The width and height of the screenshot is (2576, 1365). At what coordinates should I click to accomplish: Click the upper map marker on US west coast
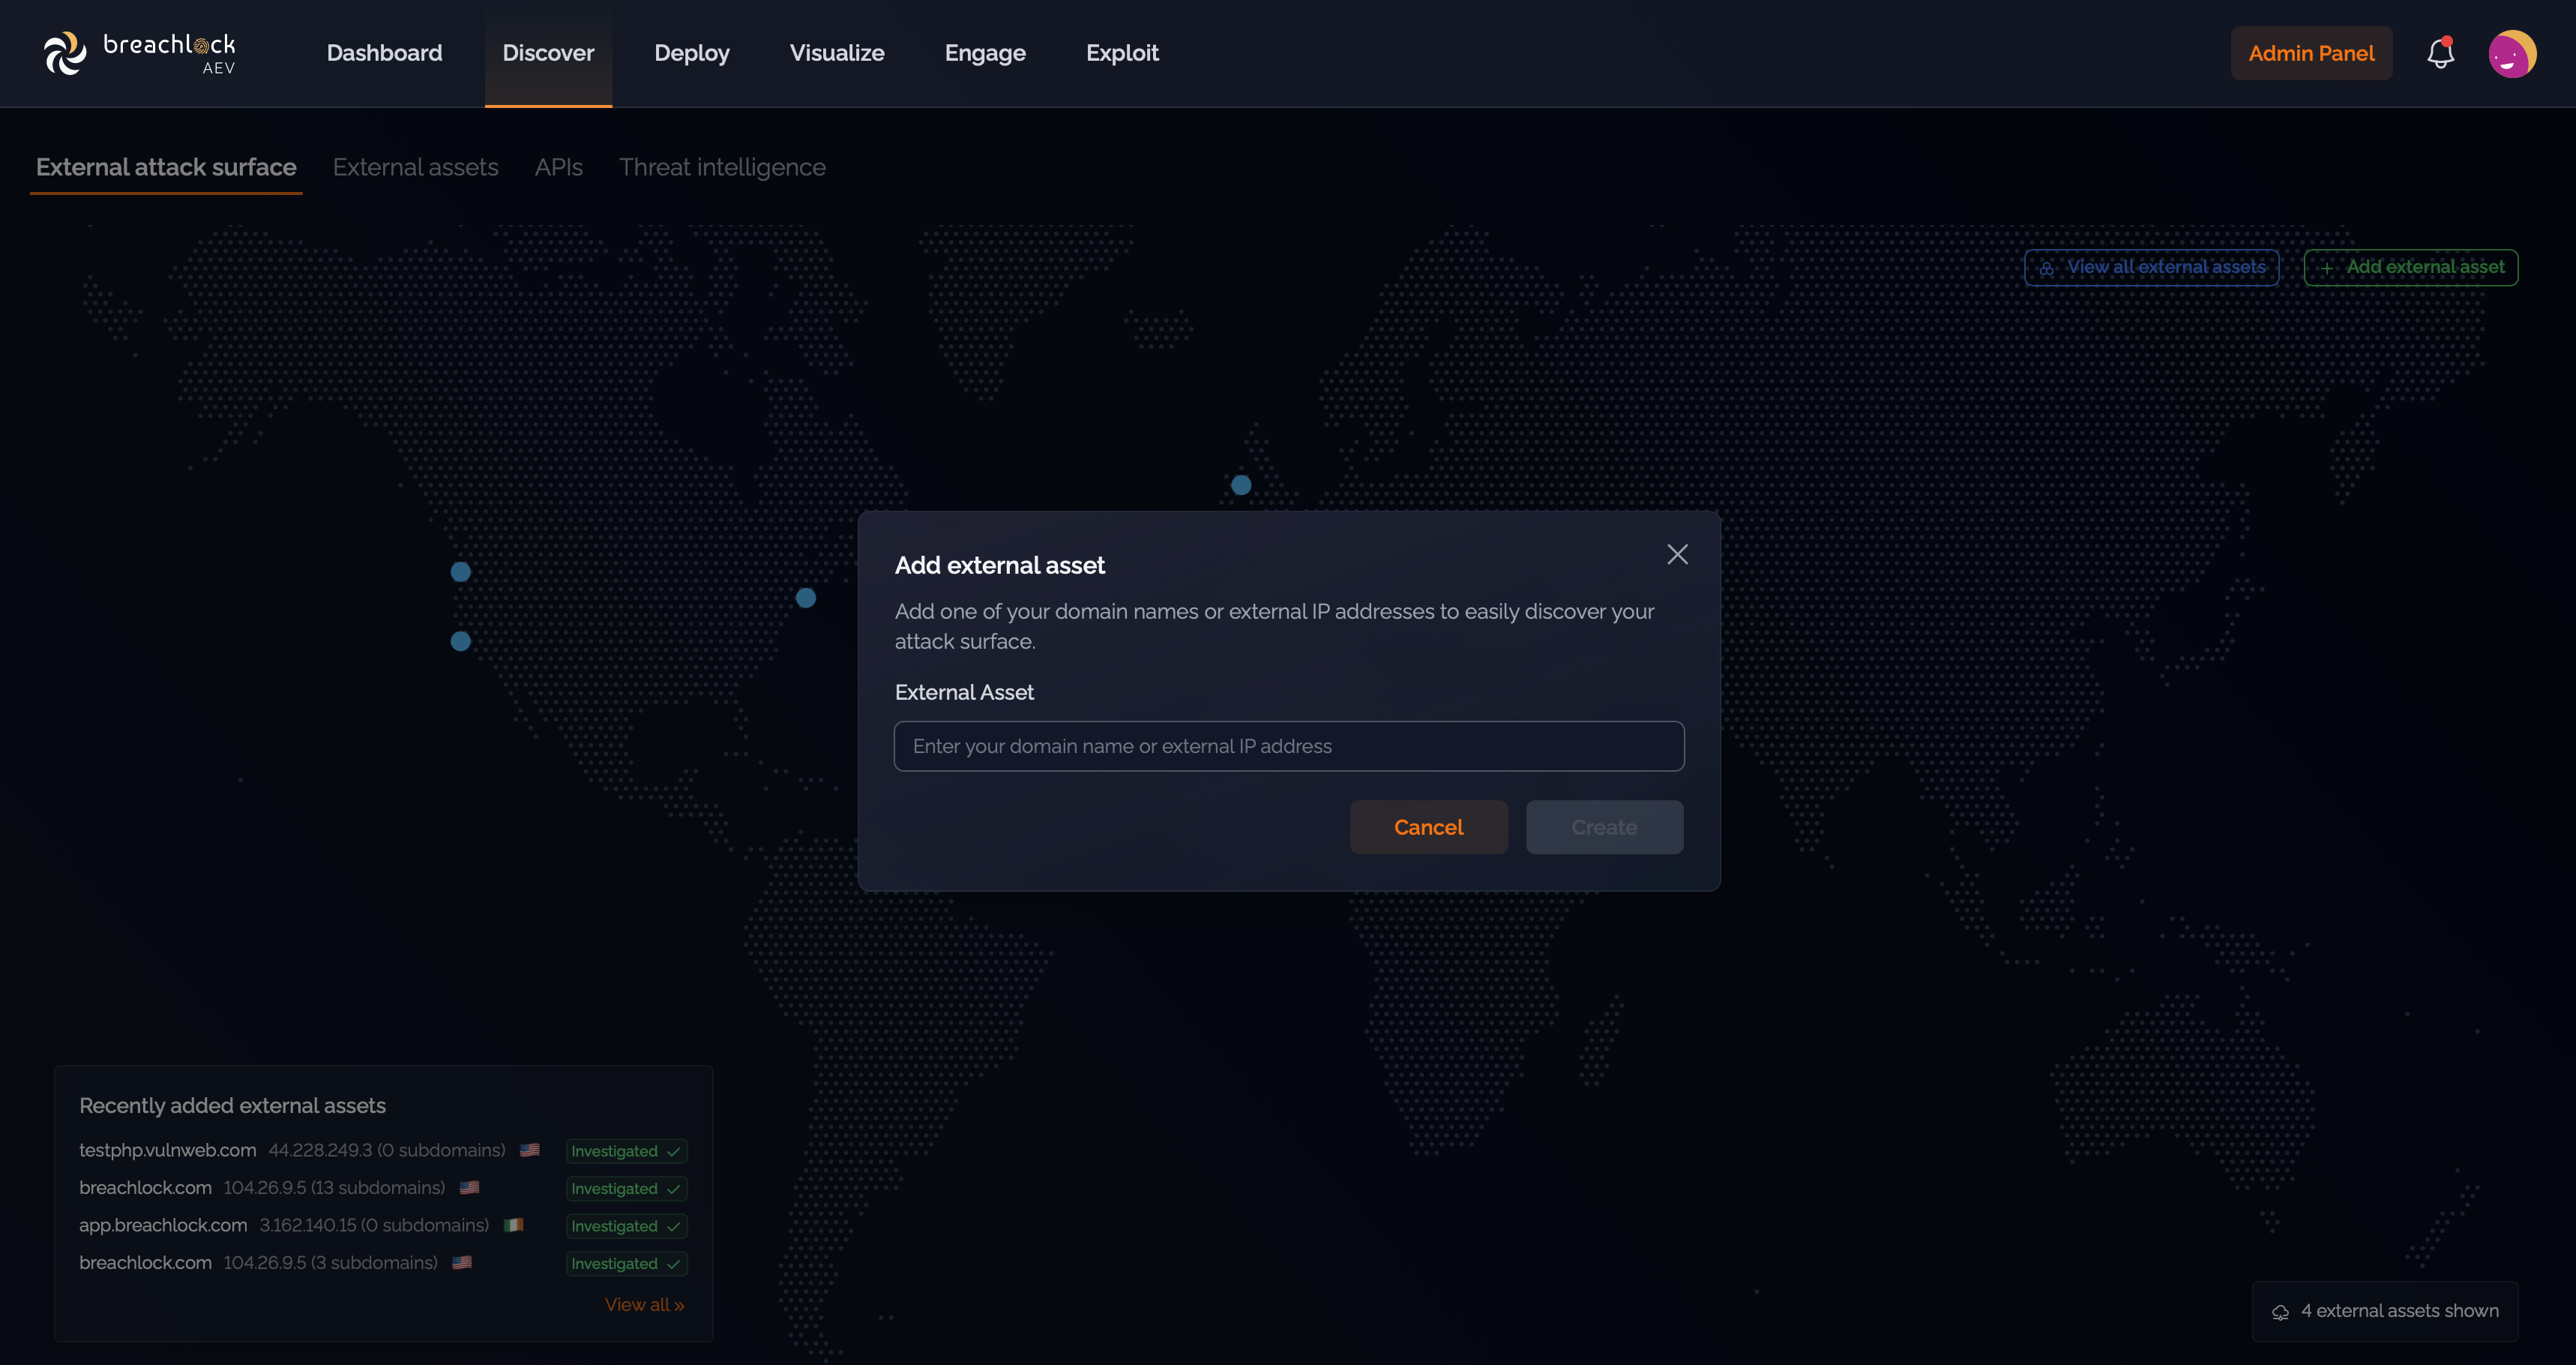(460, 571)
